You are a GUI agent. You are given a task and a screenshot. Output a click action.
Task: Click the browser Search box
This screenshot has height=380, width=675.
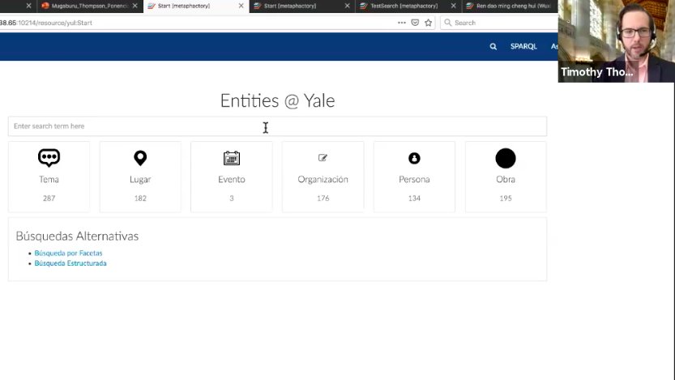[499, 23]
